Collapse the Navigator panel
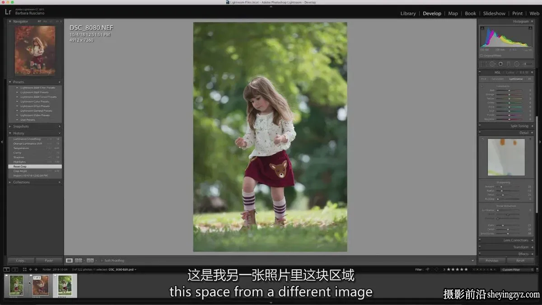Image resolution: width=542 pixels, height=305 pixels. point(10,21)
